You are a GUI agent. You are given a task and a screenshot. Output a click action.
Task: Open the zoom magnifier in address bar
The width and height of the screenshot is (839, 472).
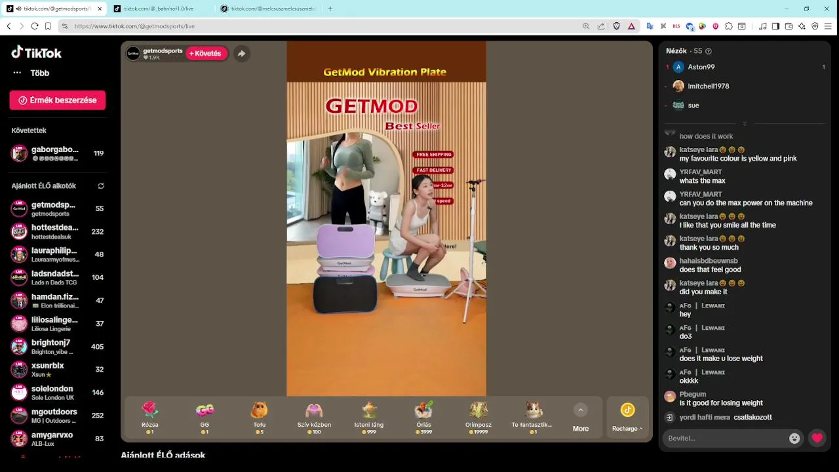point(586,26)
